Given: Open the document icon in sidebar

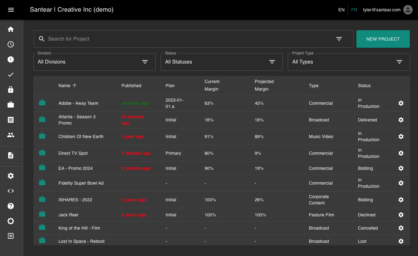Looking at the screenshot, I should coord(11,155).
